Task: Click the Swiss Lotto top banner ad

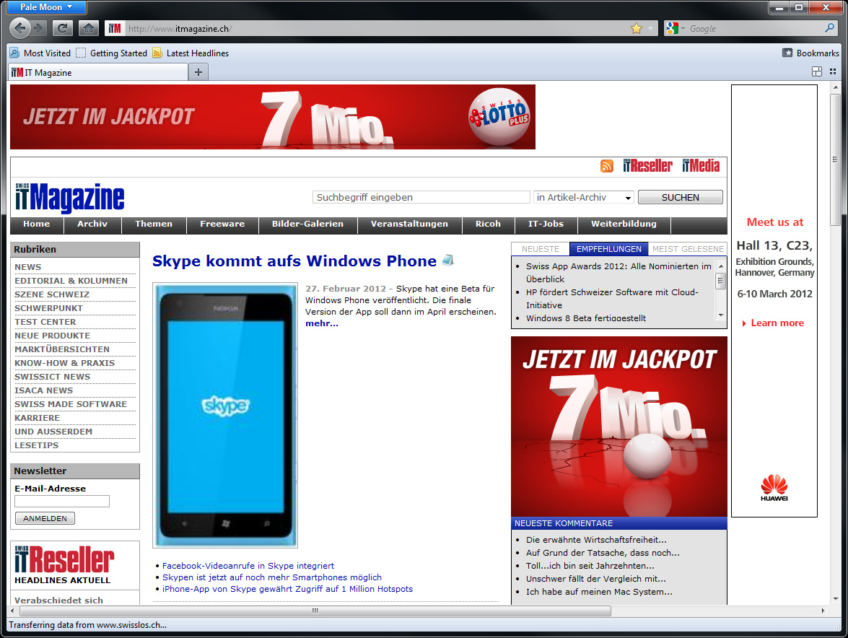Action: [273, 117]
